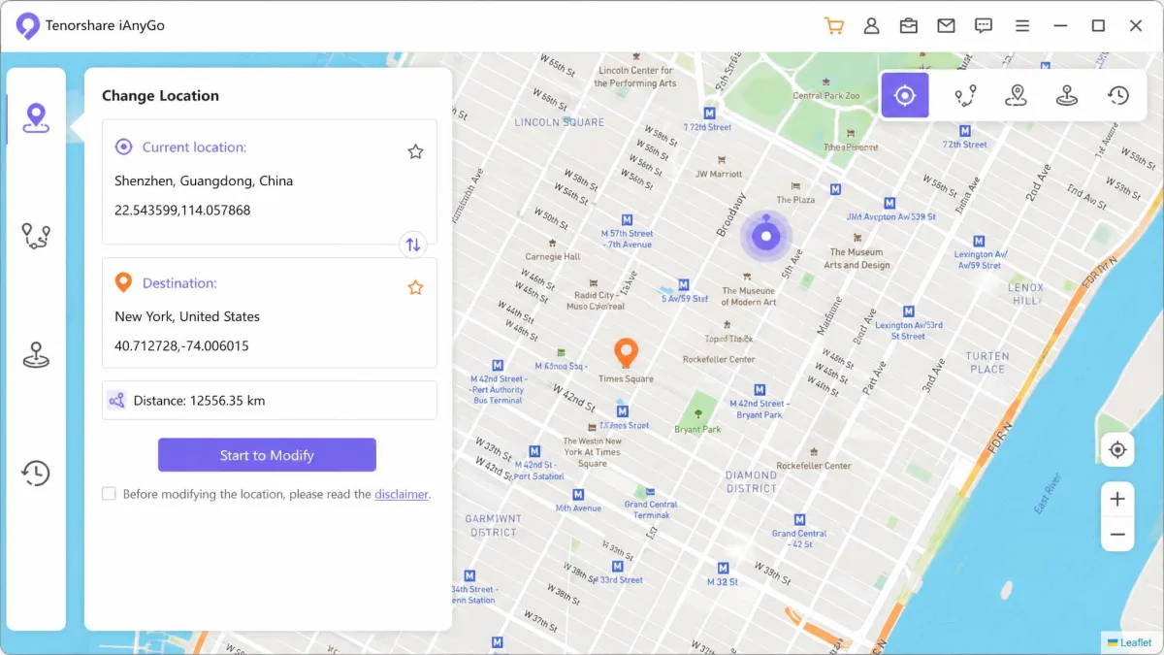This screenshot has width=1164, height=655.
Task: Click 'JW Marriott' label on map
Action: (x=719, y=175)
